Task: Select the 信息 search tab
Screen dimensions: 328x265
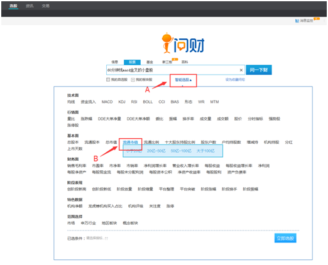Action: (115, 62)
